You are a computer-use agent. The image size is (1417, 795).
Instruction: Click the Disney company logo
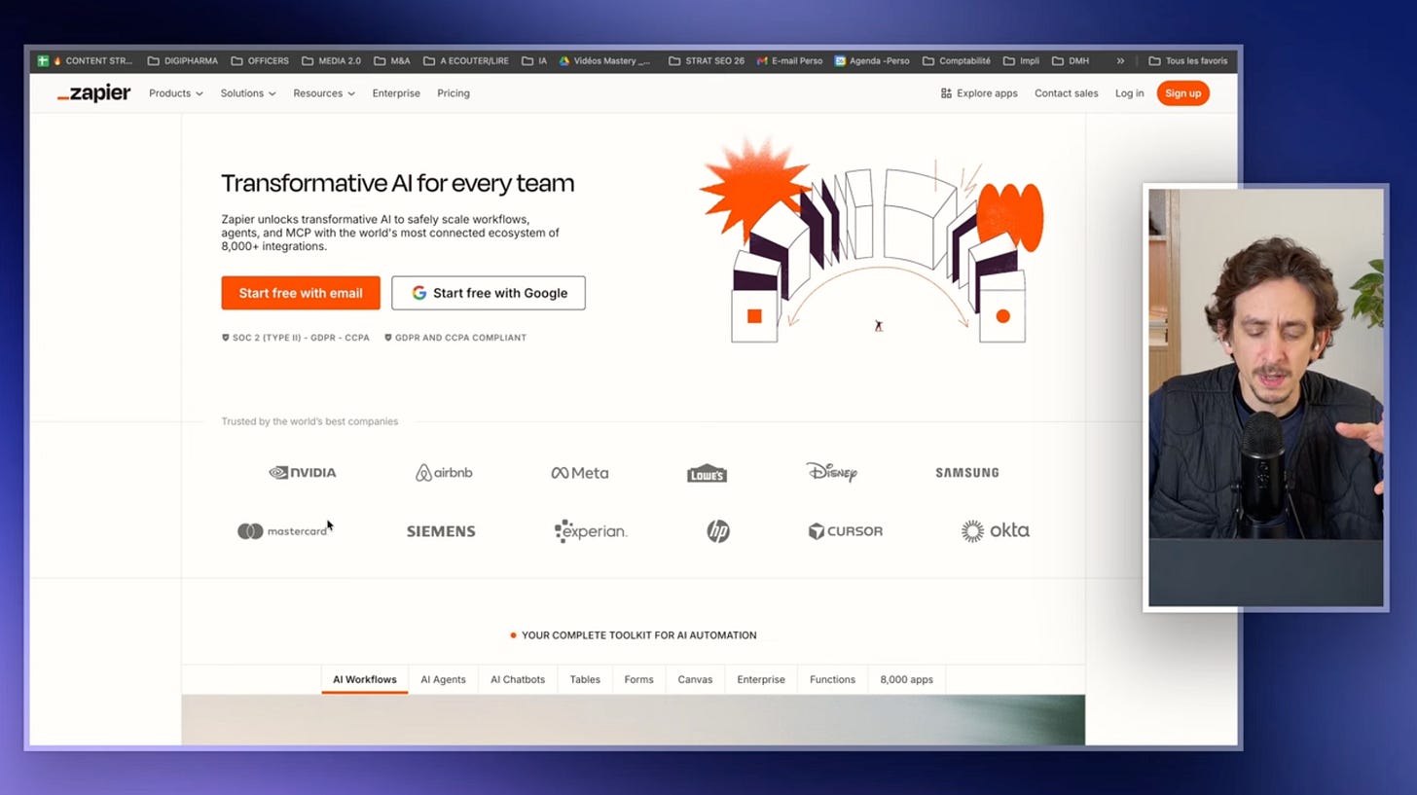coord(832,472)
